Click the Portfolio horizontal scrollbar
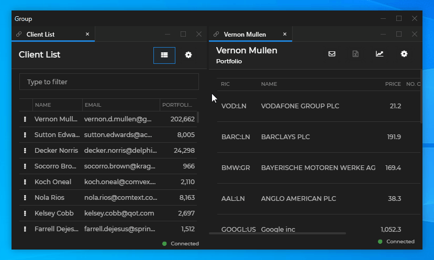This screenshot has width=434, height=260. 277,233
